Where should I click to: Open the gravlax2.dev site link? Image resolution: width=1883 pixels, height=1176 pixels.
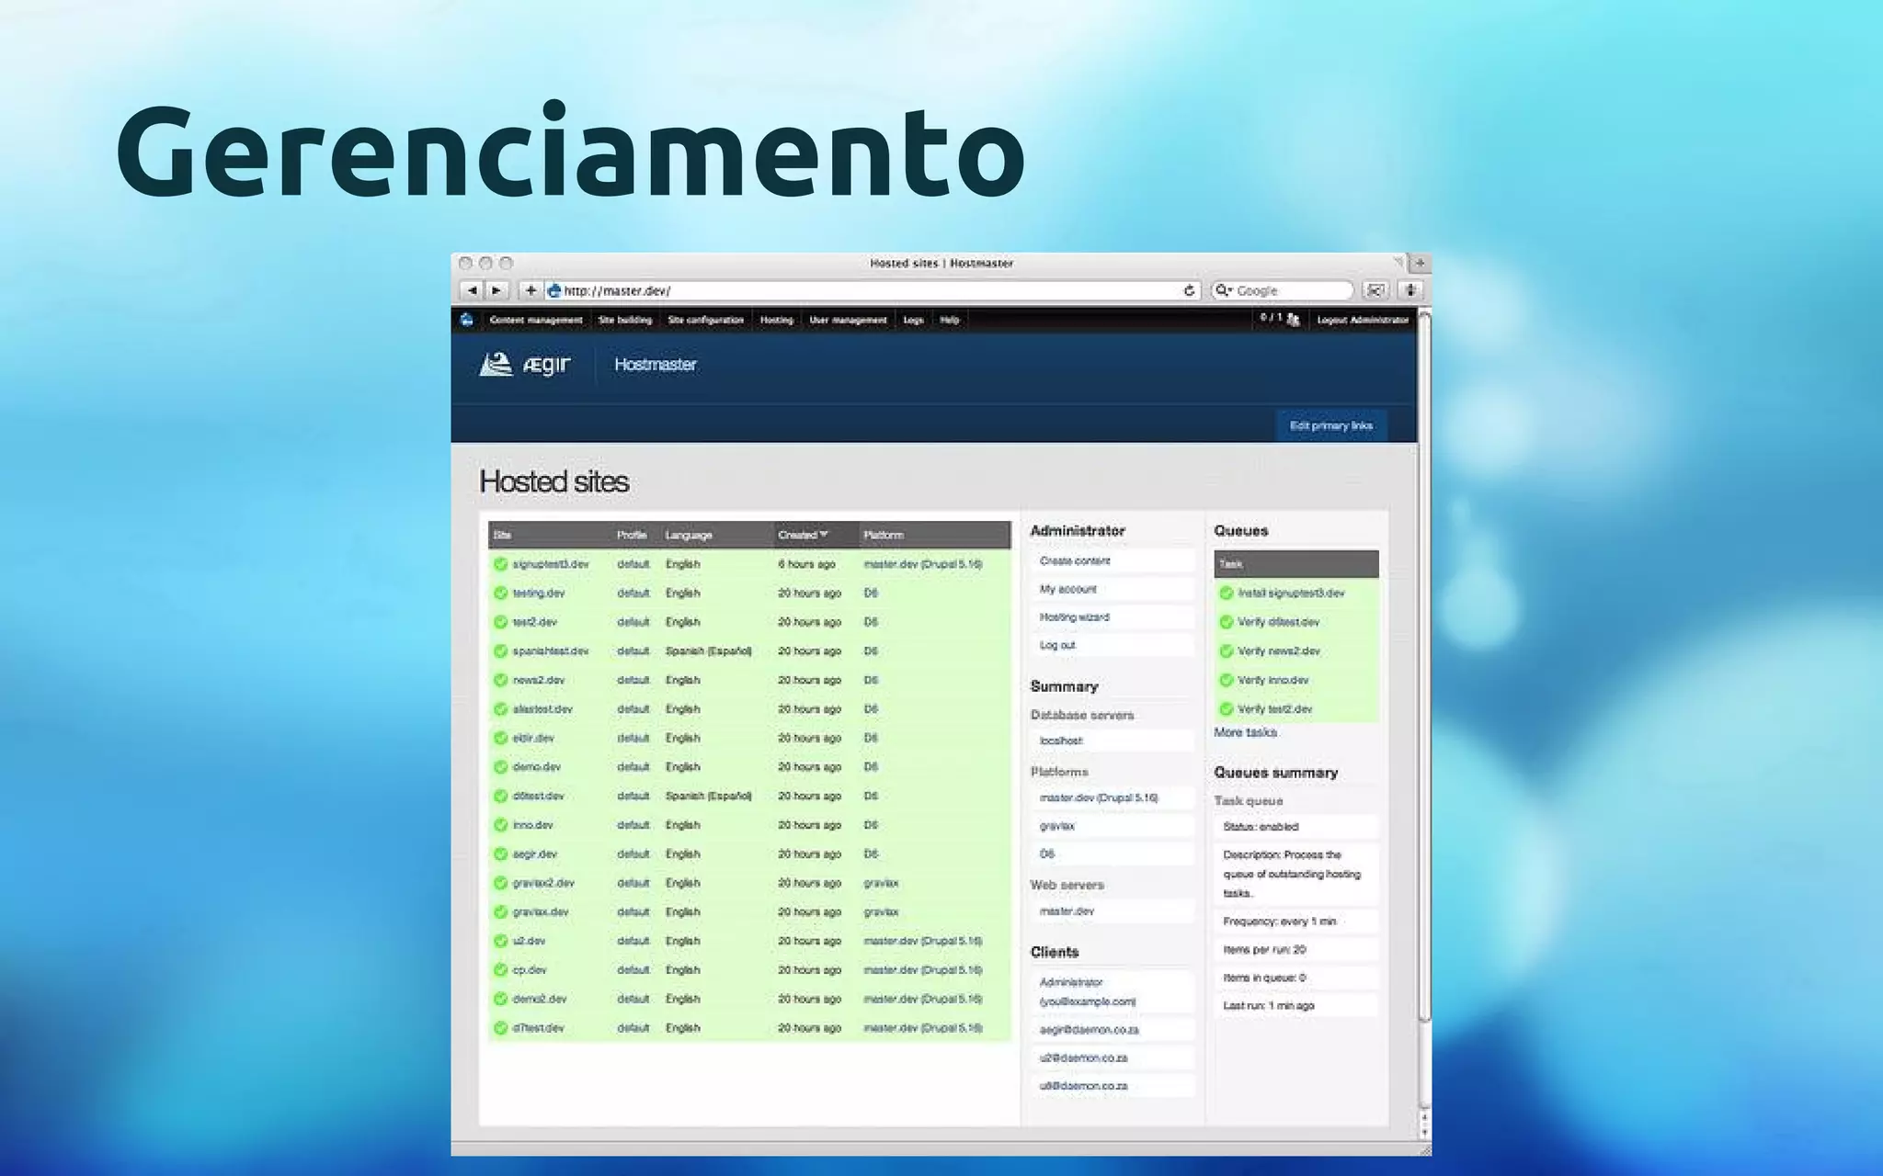click(543, 883)
